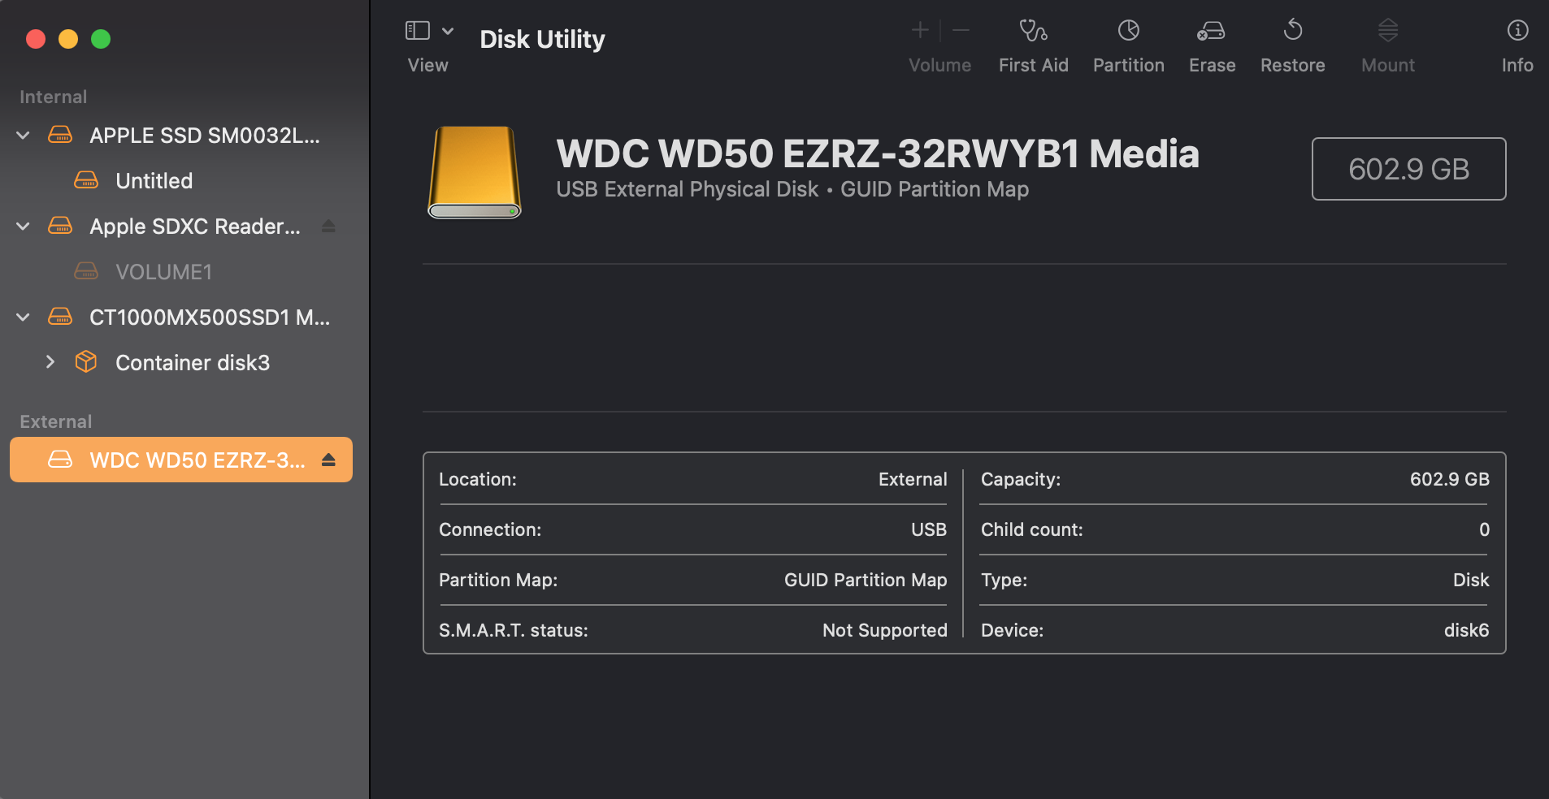Maximize the Disk Utility window

click(101, 39)
